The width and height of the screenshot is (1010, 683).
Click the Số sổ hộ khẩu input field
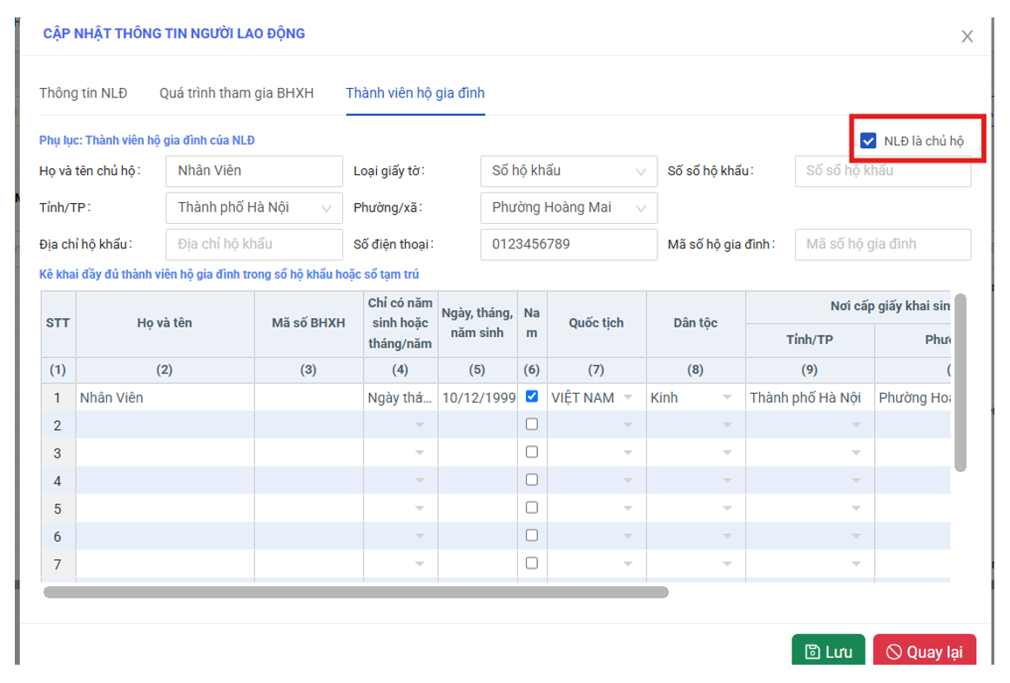pyautogui.click(x=882, y=171)
